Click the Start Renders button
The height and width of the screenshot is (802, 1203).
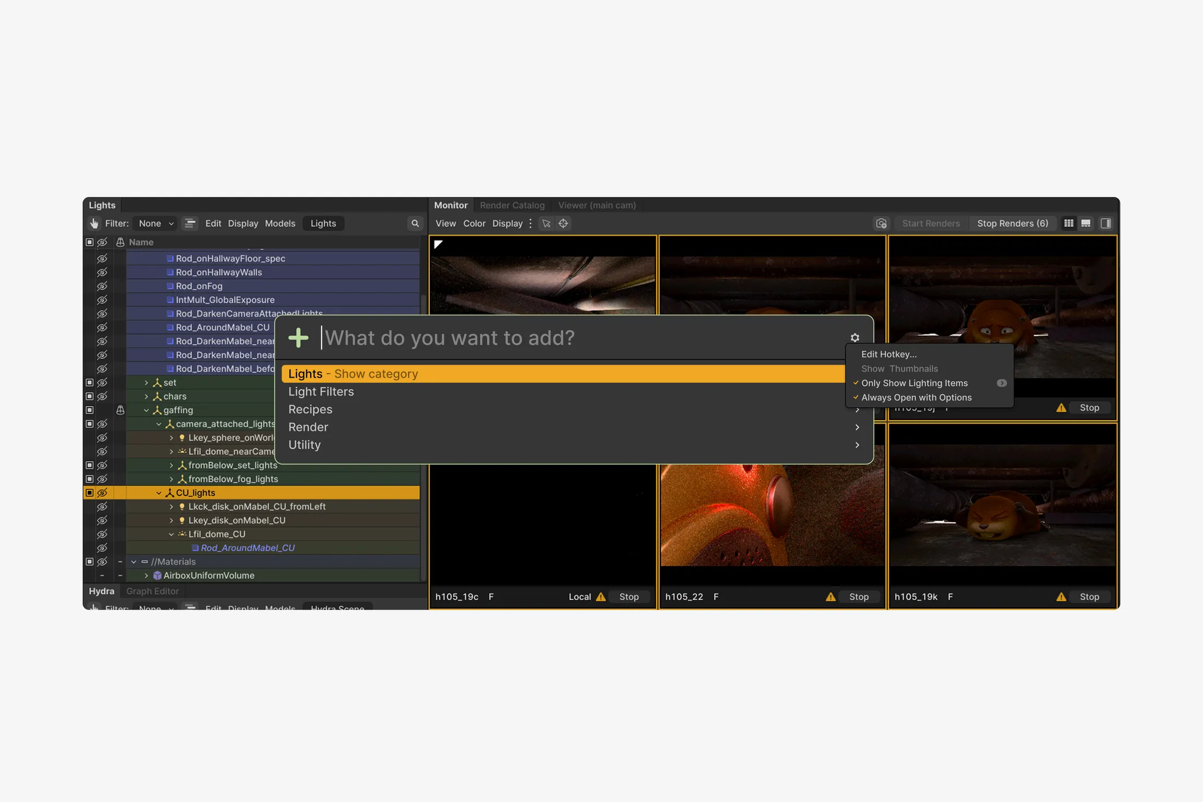(931, 223)
